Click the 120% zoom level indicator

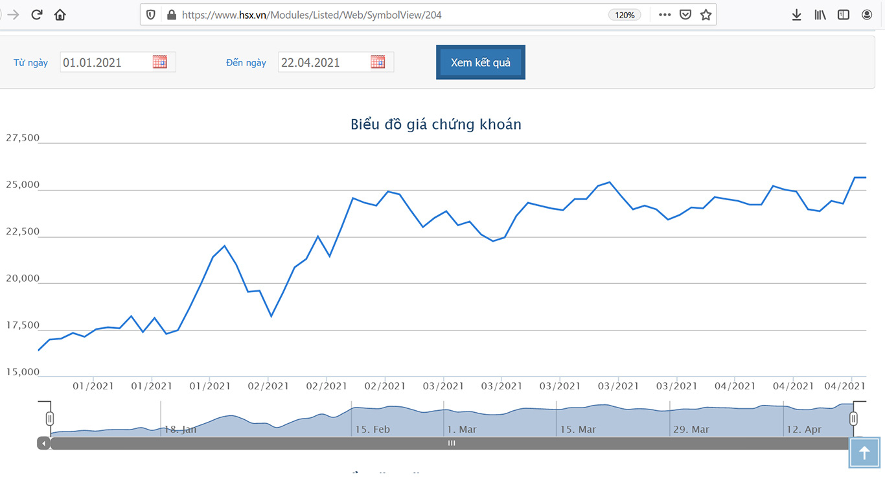coord(625,14)
